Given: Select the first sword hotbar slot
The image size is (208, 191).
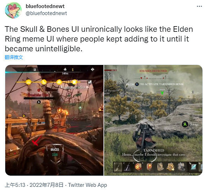Looking at the screenshot, I should [x=118, y=167].
